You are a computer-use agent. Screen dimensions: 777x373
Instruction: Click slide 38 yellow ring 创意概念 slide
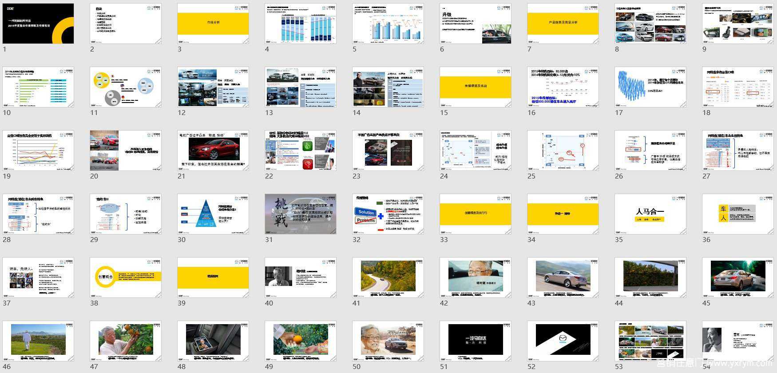pyautogui.click(x=126, y=278)
